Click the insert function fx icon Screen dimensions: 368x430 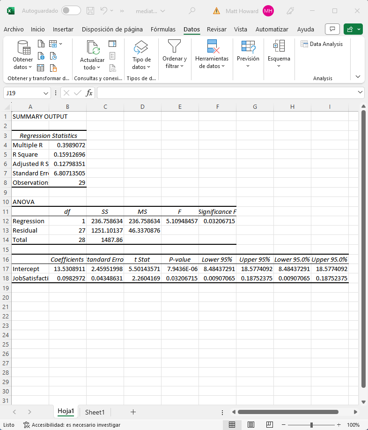tap(89, 93)
